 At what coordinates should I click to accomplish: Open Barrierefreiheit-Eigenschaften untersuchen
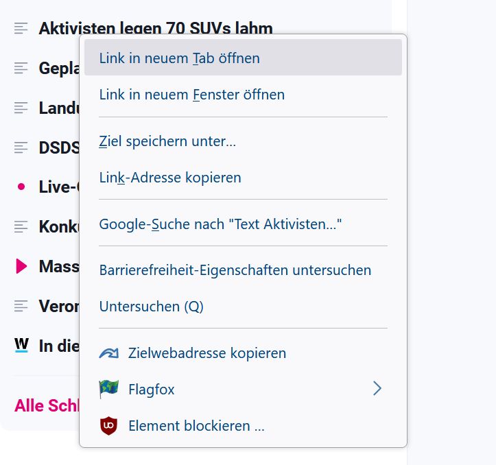pyautogui.click(x=235, y=270)
